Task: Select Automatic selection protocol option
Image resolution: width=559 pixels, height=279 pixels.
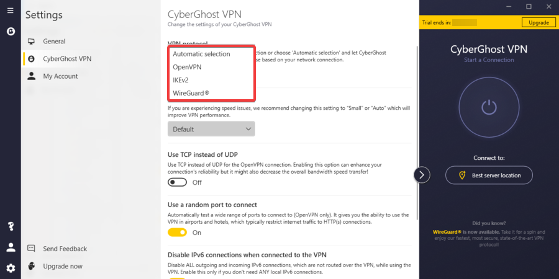Action: tap(201, 54)
